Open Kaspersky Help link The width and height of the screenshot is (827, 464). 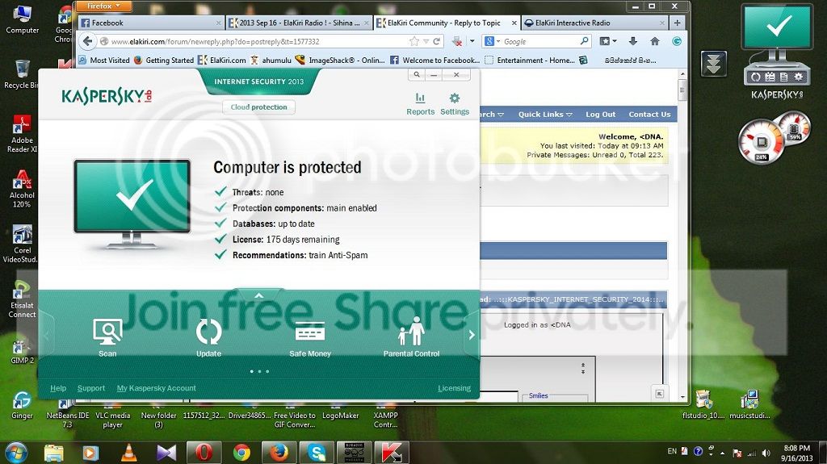click(x=58, y=388)
